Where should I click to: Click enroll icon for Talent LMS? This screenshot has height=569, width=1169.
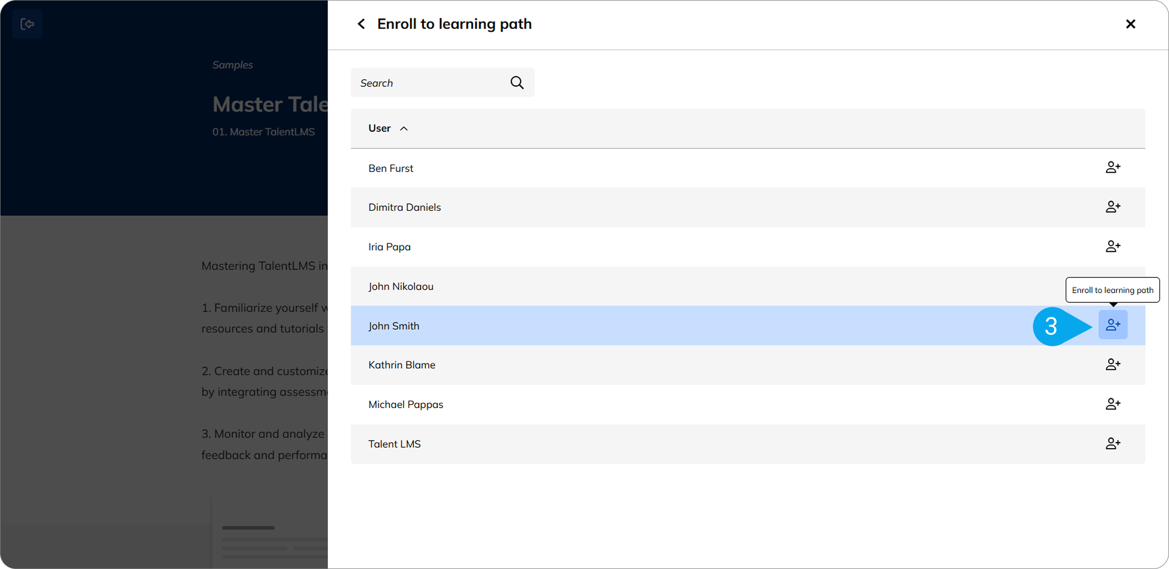(x=1112, y=444)
